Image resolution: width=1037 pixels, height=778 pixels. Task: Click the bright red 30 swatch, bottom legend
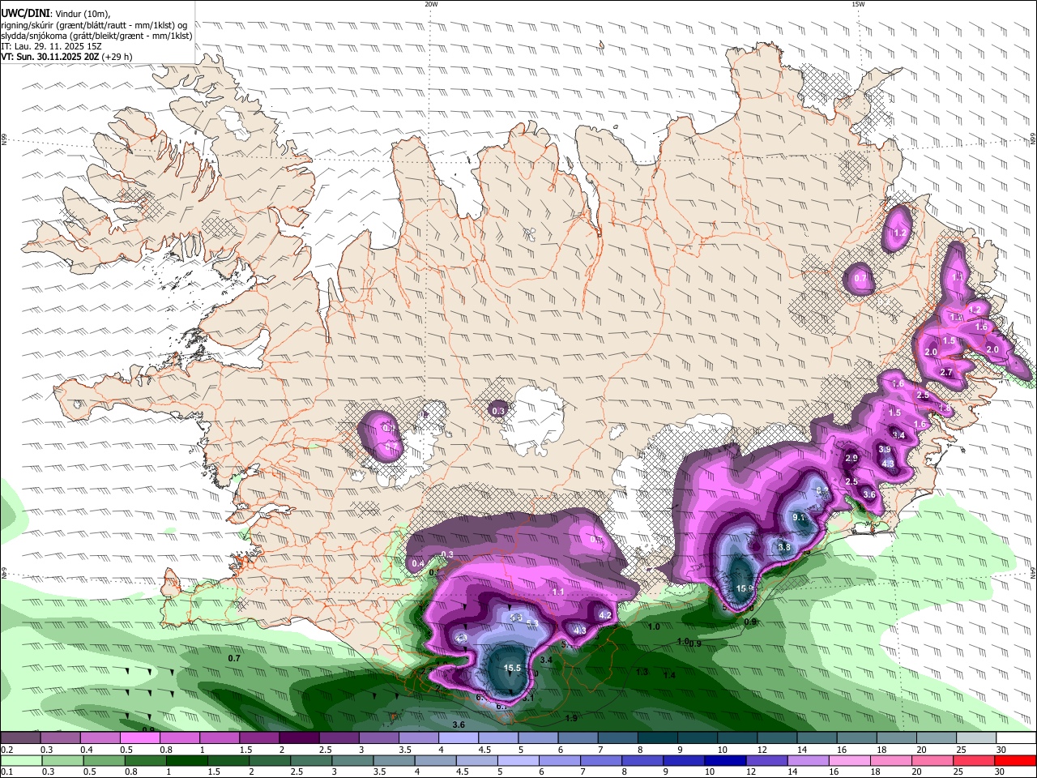pos(1016,761)
